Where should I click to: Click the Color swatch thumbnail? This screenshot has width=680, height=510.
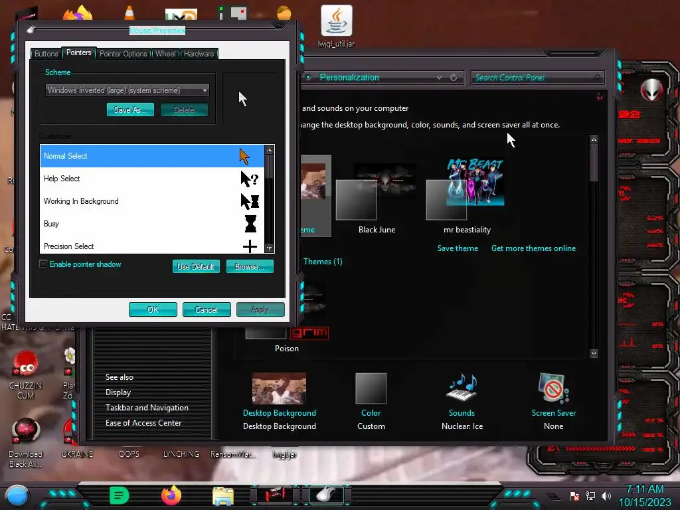pyautogui.click(x=371, y=388)
